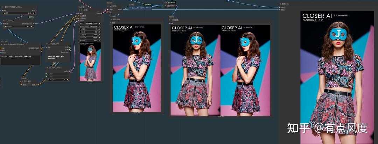Increase KSampler steps value 4
This screenshot has width=378, height=144.
(x=99, y=29)
